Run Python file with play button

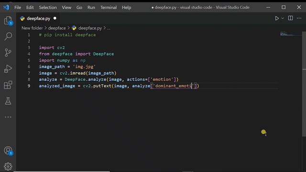click(277, 18)
